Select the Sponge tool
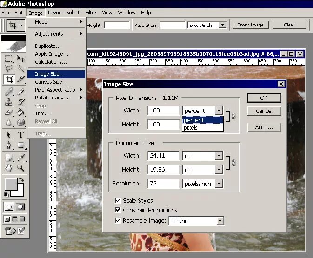313x258 pixels. click(x=20, y=122)
